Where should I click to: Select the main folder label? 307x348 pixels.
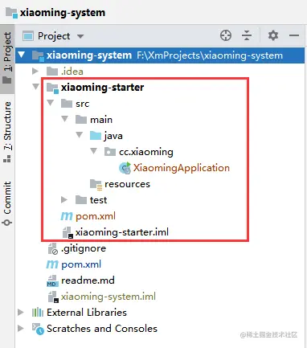[x=101, y=120]
